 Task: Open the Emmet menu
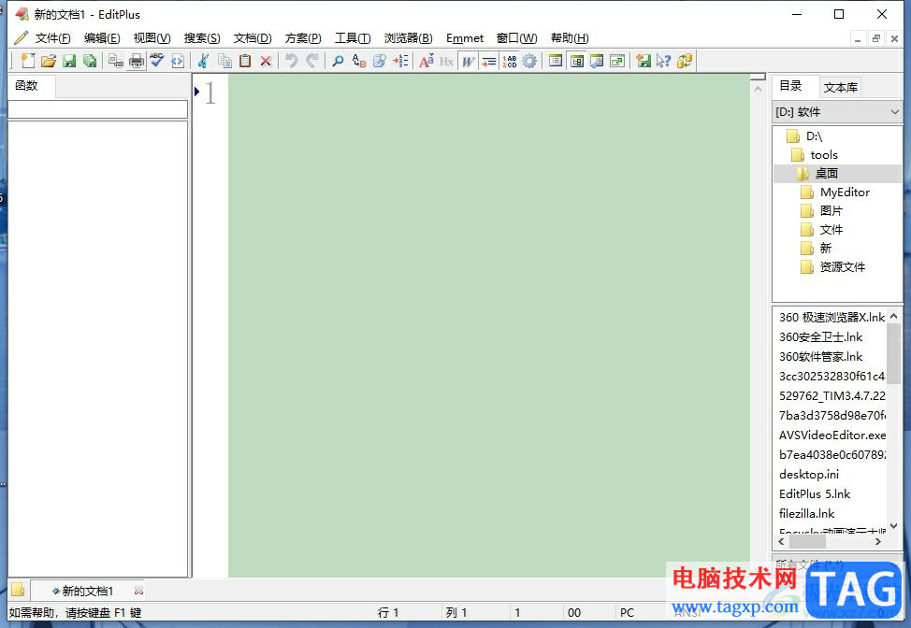(x=465, y=37)
